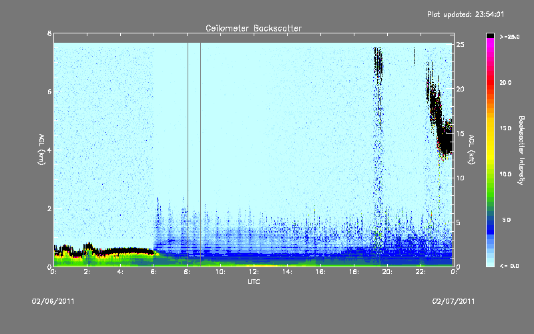The image size is (534, 334).
Task: Click the 2 km tick label
Action: click(49, 208)
